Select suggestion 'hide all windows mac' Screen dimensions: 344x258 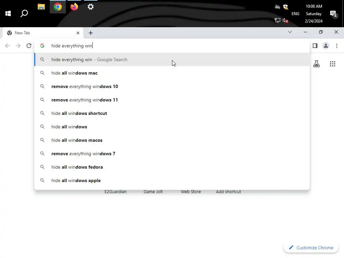coord(172,73)
